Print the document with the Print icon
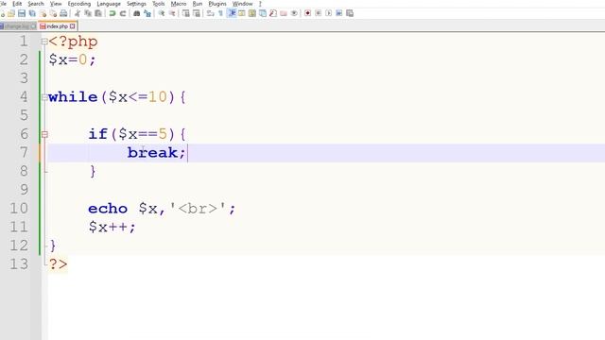 [x=63, y=13]
